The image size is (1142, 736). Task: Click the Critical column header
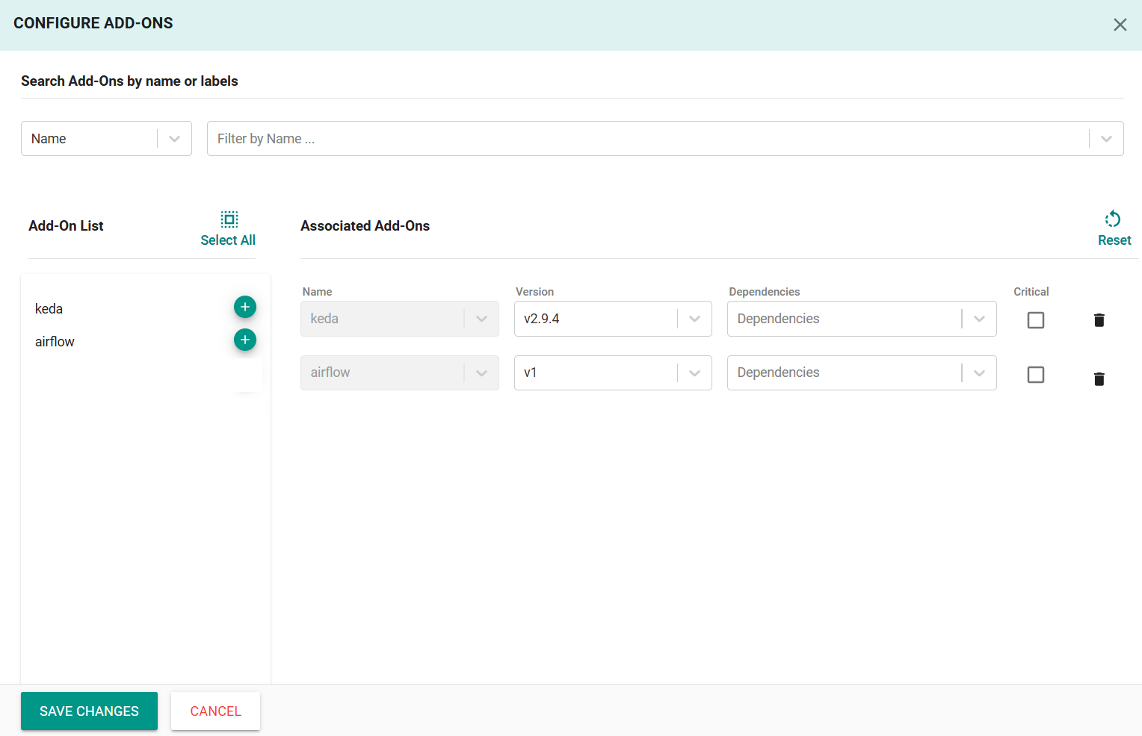coord(1031,292)
